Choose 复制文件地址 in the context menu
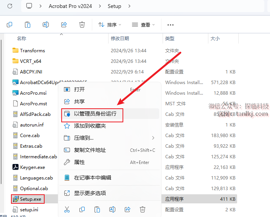The image size is (270, 217). (x=110, y=150)
